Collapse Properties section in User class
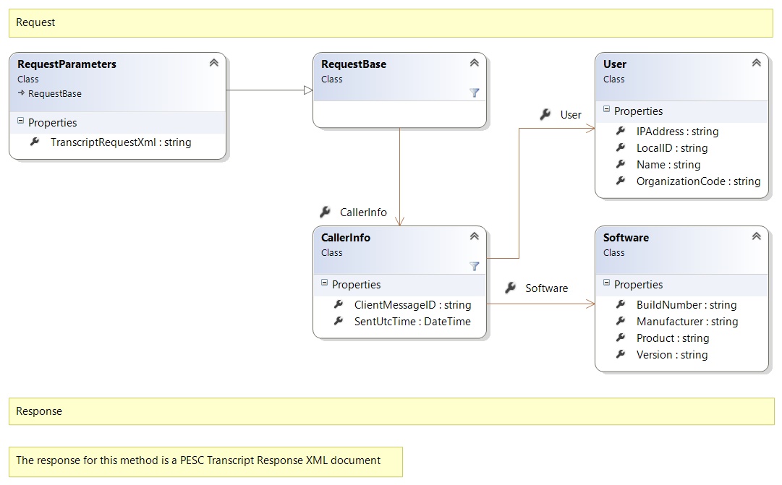 [x=606, y=111]
